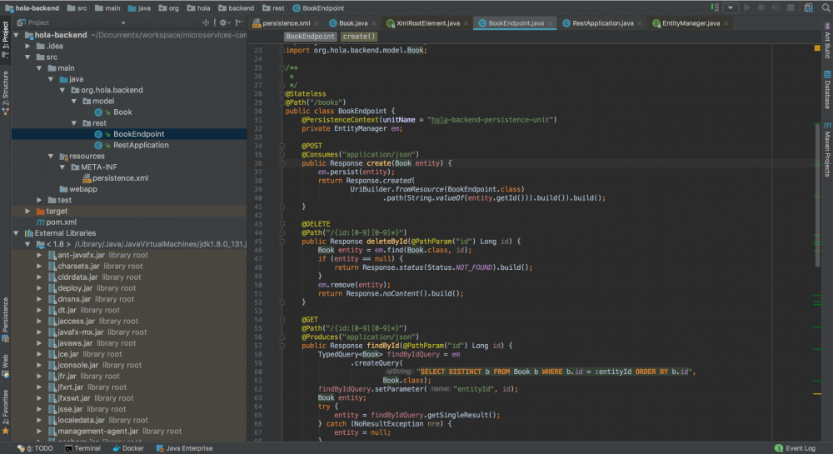Toggle the Structure tool window

5,92
